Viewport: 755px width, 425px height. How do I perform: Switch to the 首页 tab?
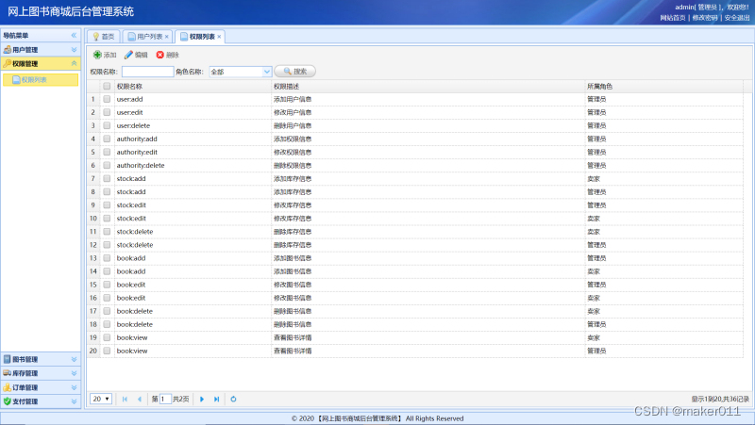pos(104,37)
